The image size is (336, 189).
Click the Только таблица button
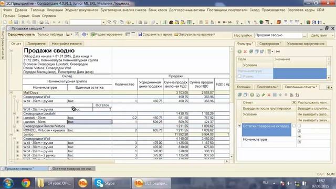tap(50, 35)
